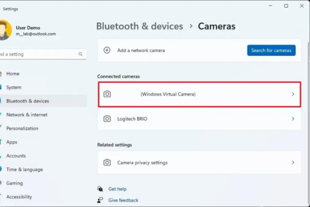310x207 pixels.
Task: Click the camera icon beside Logitech BRIO
Action: tap(107, 119)
